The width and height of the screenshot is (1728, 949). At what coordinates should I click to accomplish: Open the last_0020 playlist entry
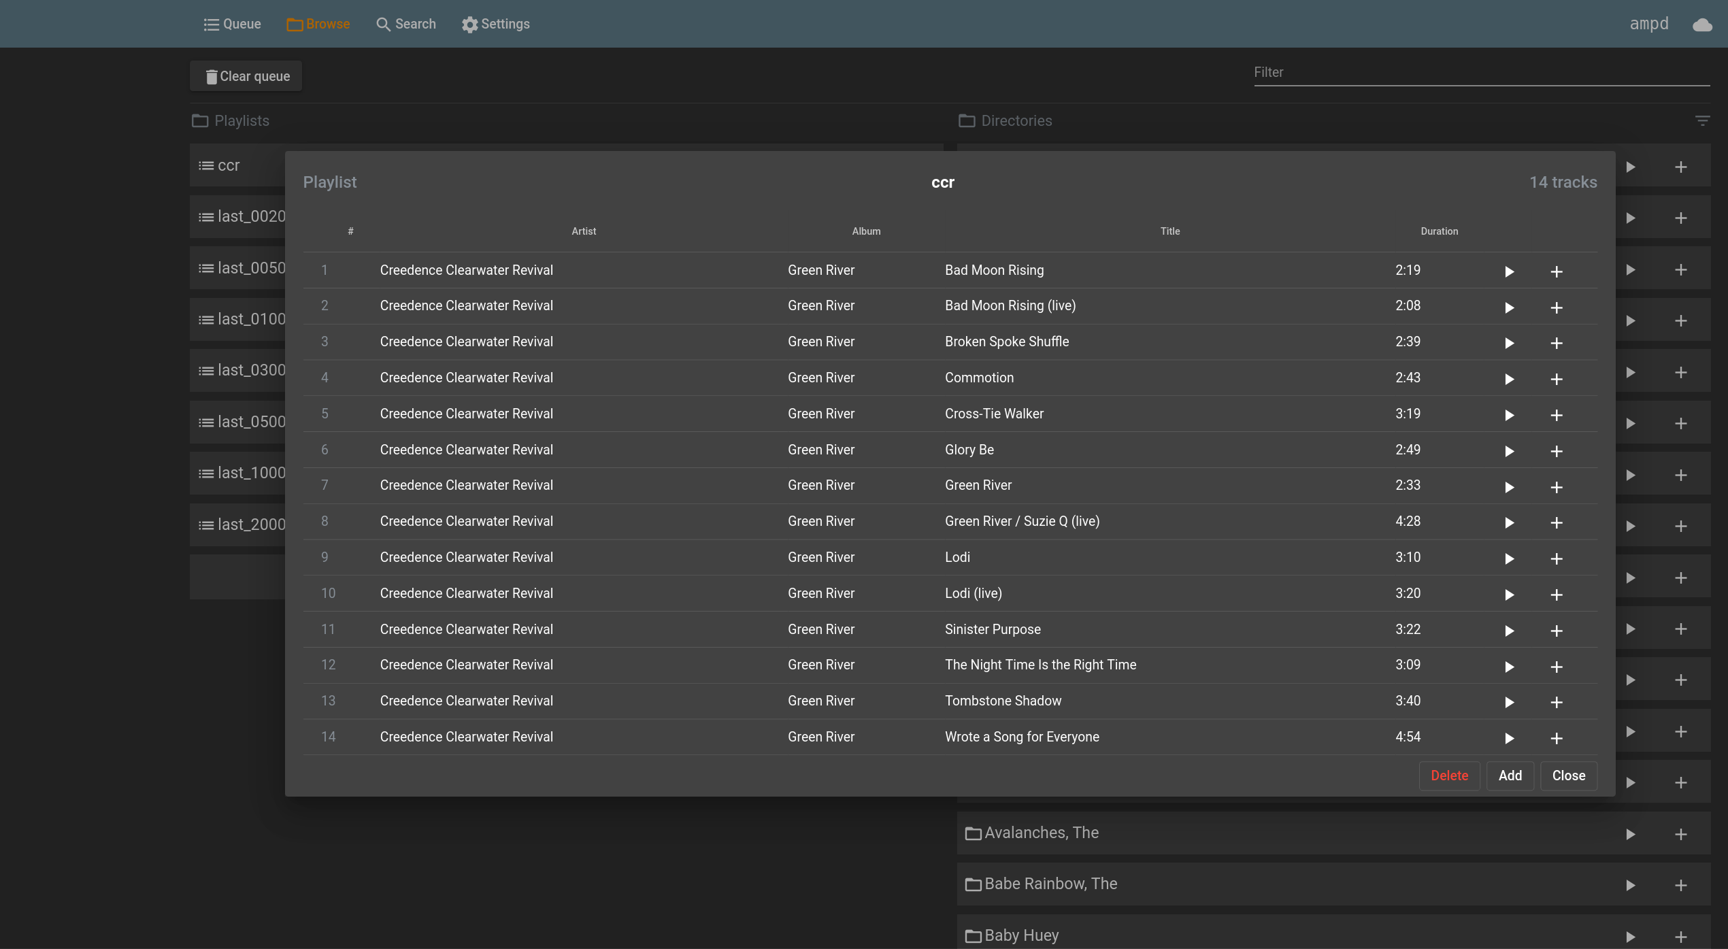point(237,216)
